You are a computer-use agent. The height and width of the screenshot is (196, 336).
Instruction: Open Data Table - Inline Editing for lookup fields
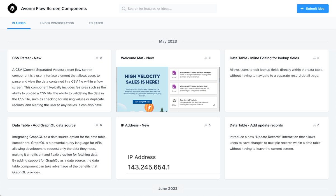[264, 58]
